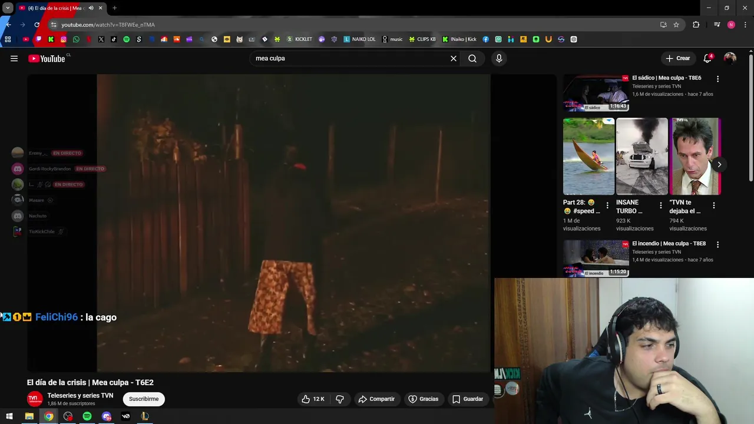Open the NAIKO LOL bookmark
754x424 pixels.
pos(359,39)
